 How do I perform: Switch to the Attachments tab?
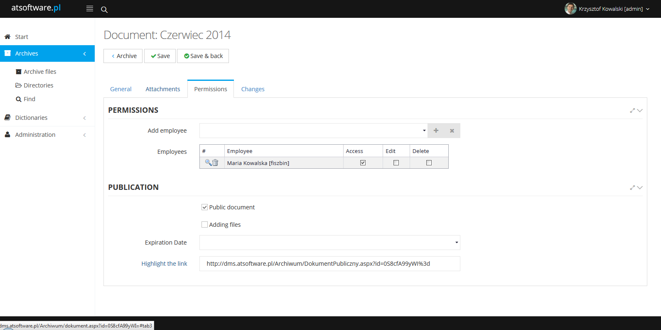[x=163, y=89]
